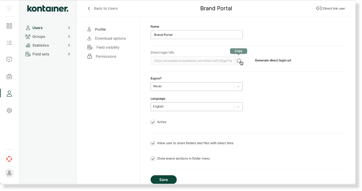Go Back to Users
The height and width of the screenshot is (191, 362).
pyautogui.click(x=106, y=9)
